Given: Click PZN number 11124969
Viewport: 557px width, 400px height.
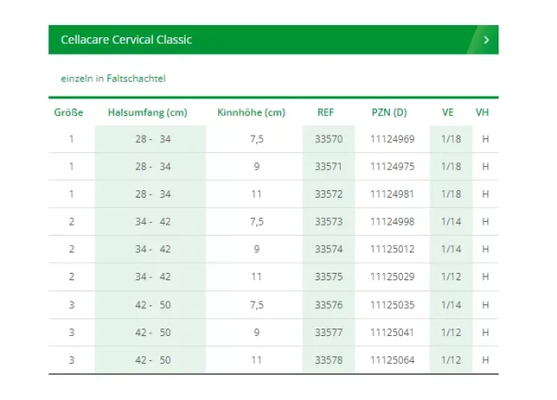Looking at the screenshot, I should pyautogui.click(x=393, y=139).
